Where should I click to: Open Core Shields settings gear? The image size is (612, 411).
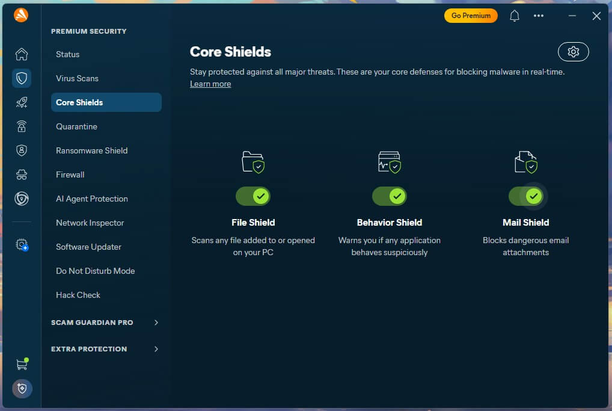(x=573, y=52)
